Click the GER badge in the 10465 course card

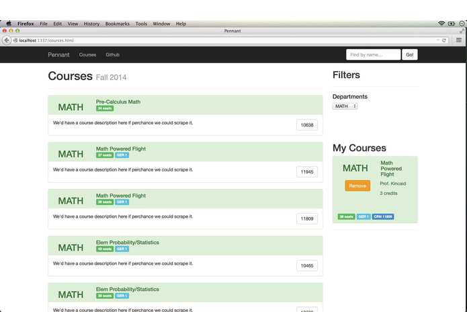122,249
